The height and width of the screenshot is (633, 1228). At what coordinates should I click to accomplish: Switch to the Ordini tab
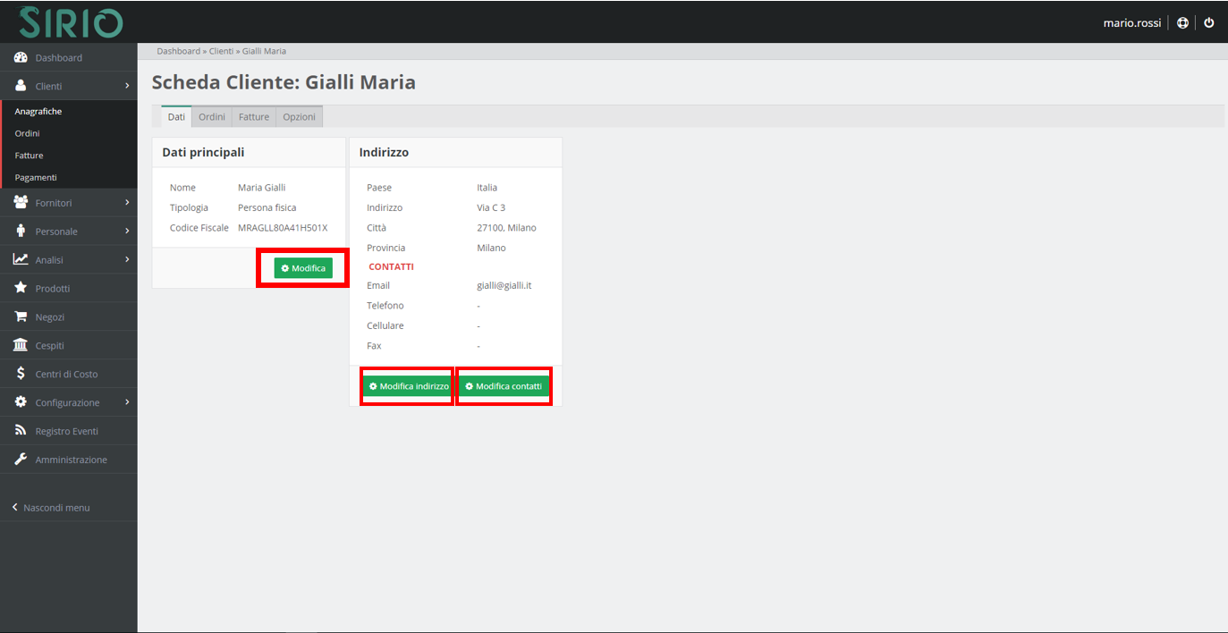[x=211, y=116]
